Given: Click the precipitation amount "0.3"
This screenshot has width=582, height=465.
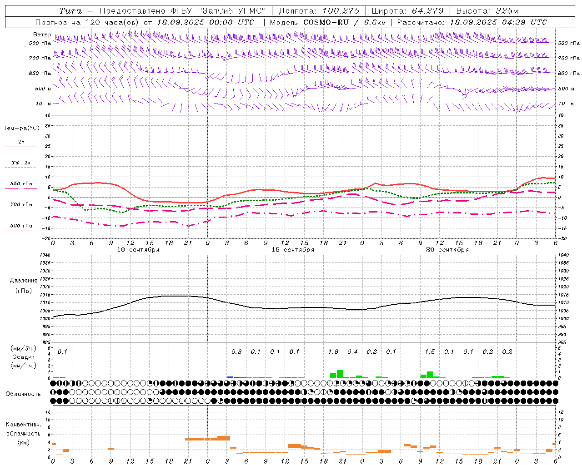Looking at the screenshot, I should coord(236,352).
